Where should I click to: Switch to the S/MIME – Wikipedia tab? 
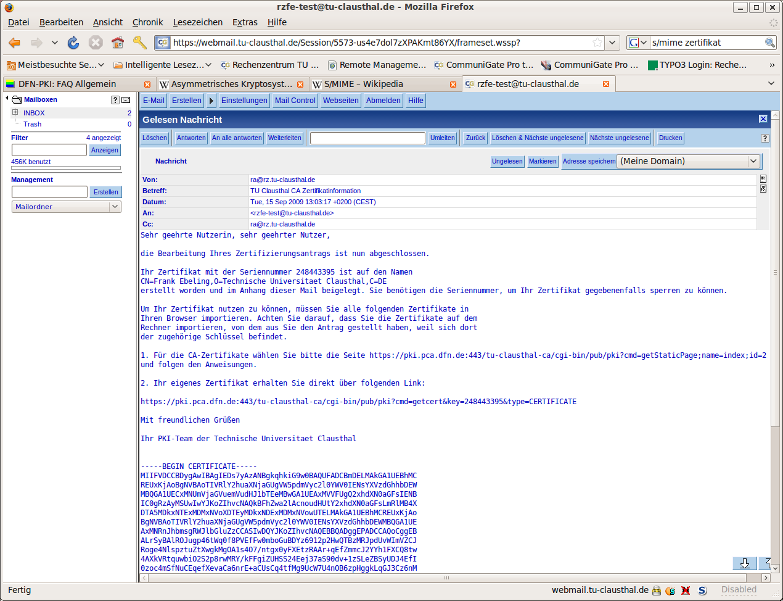click(x=379, y=84)
